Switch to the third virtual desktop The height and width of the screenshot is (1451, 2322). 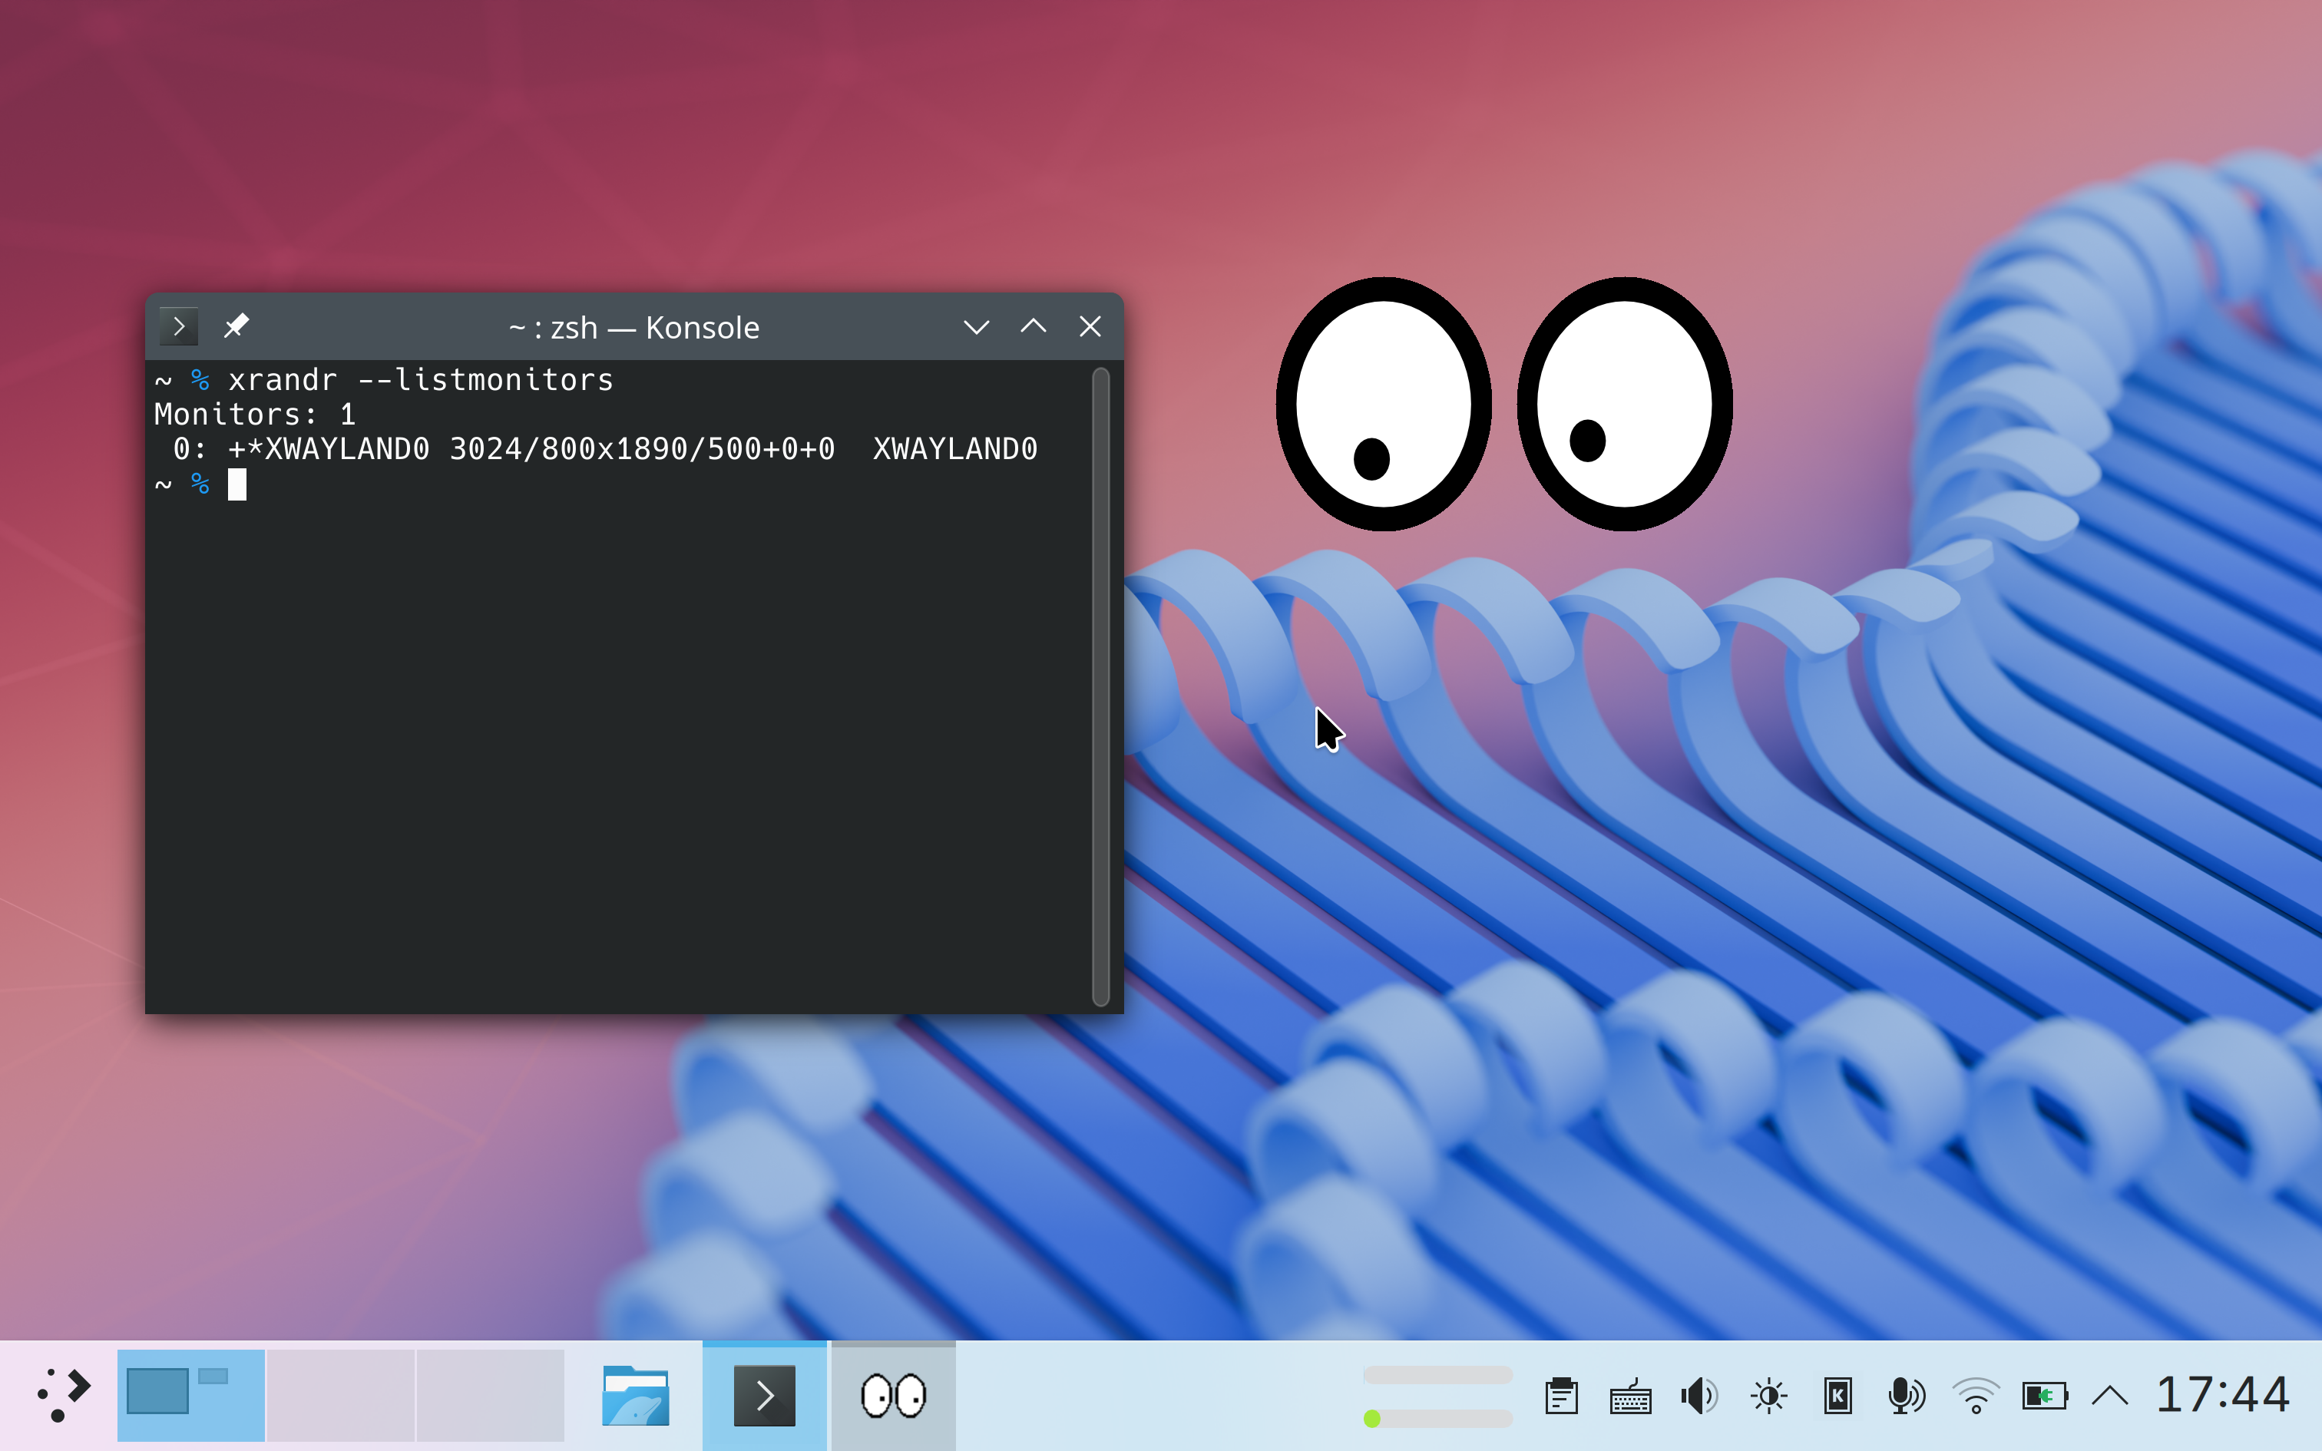491,1394
